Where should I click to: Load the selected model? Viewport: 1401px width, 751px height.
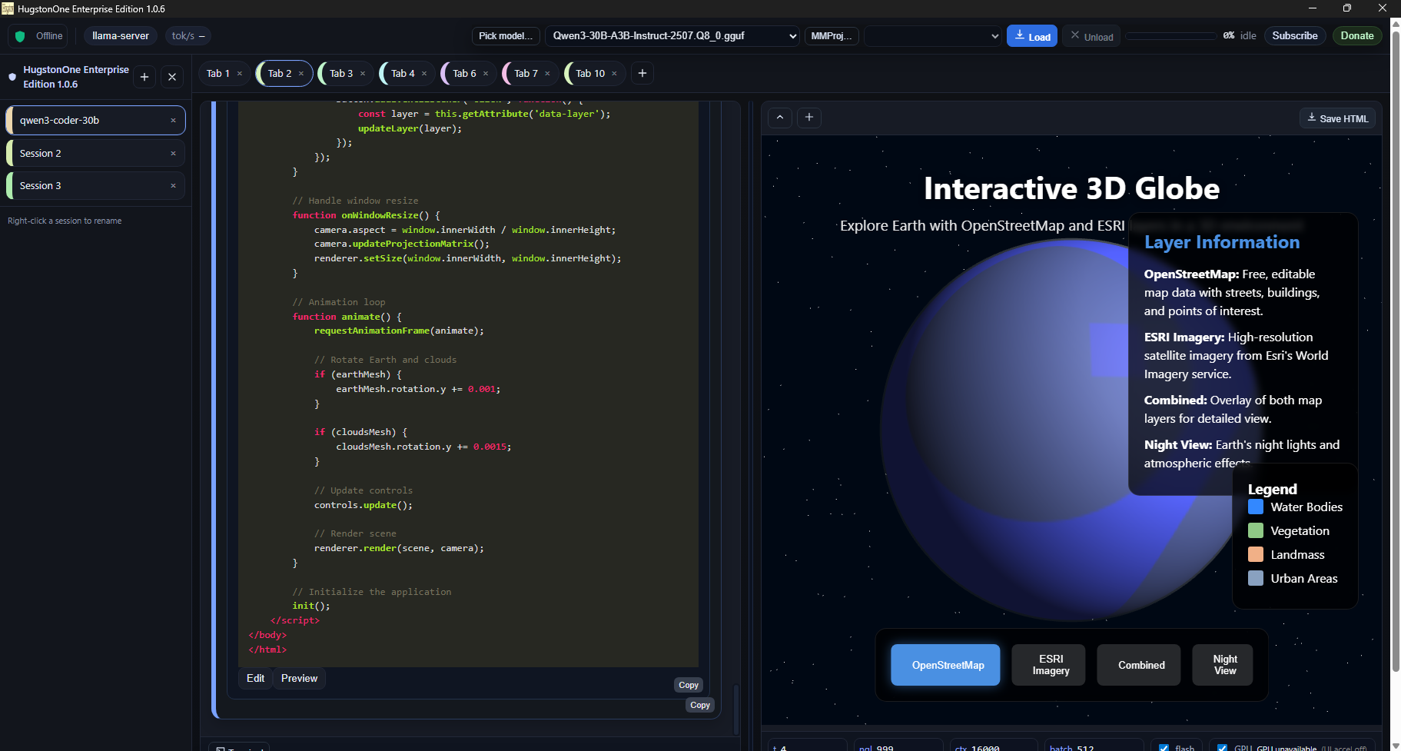pos(1032,36)
